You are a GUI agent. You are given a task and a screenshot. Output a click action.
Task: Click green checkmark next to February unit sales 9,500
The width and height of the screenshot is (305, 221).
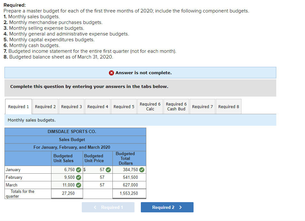(79, 178)
